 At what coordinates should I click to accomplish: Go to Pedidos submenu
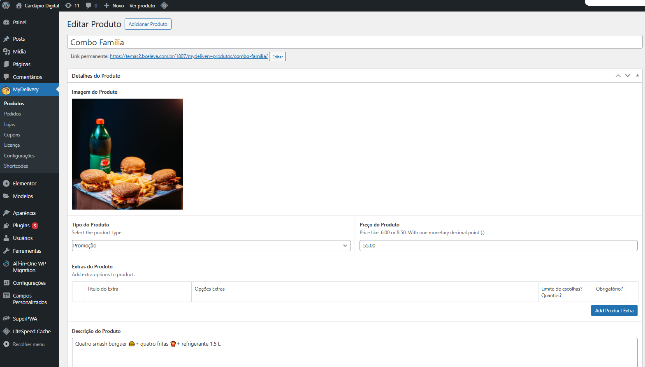12,114
